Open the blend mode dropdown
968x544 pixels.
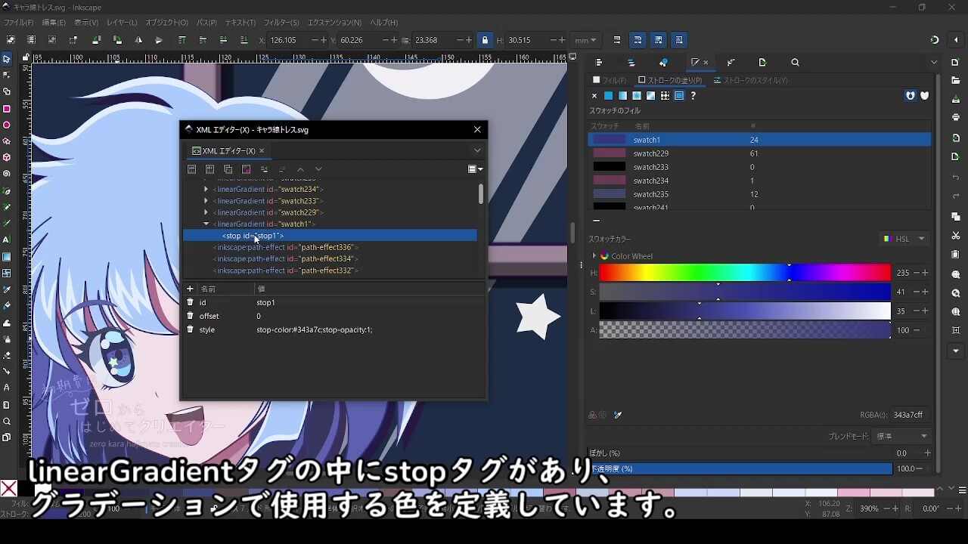click(x=901, y=436)
